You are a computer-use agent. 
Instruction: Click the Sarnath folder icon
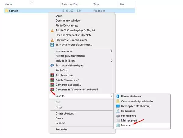pyautogui.click(x=6, y=11)
